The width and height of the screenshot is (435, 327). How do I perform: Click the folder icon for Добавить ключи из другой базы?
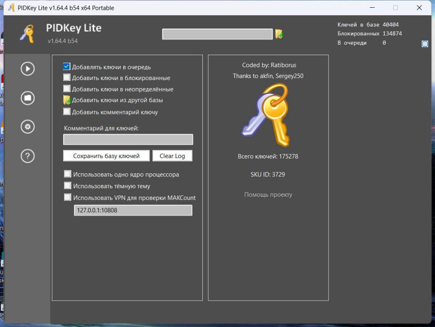tap(67, 100)
